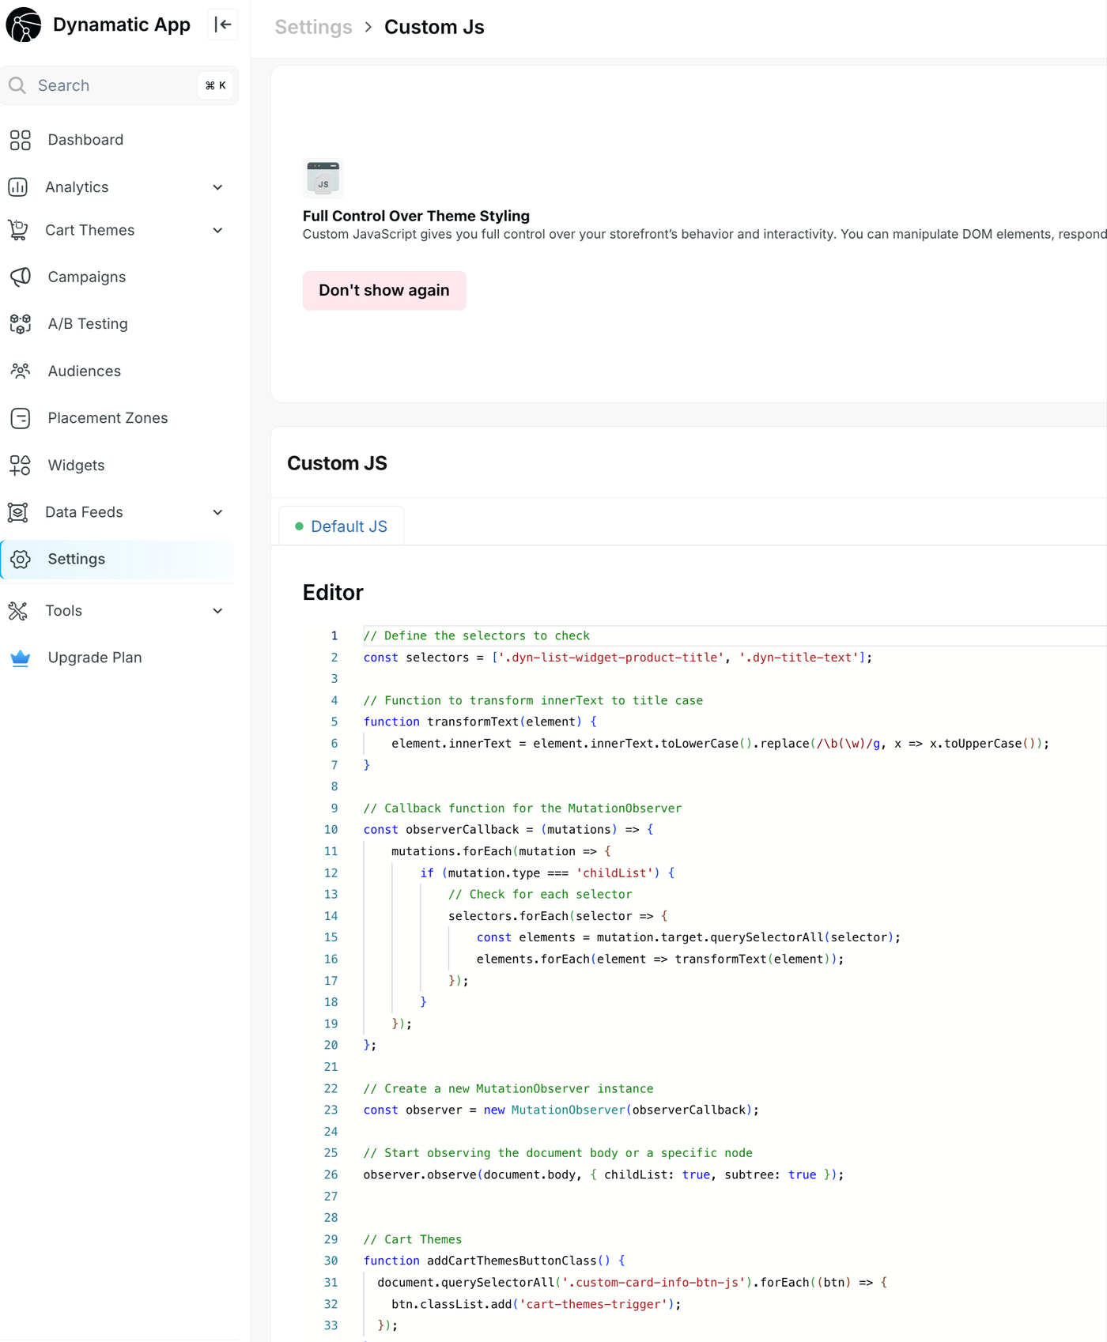1107x1342 pixels.
Task: Open Campaigns via the megaphone icon
Action: click(x=21, y=277)
